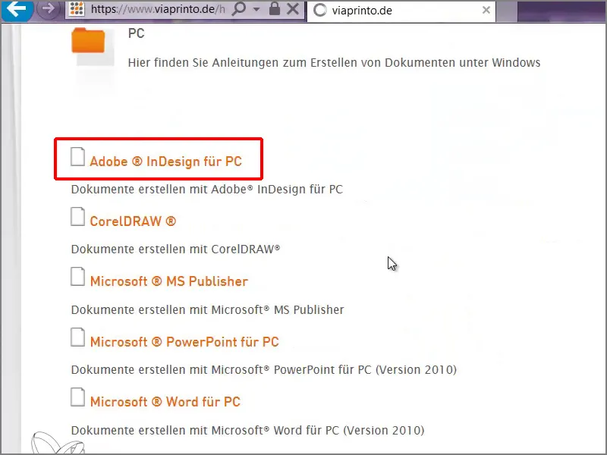Open the Microsoft PowerPoint für PC link

point(184,342)
